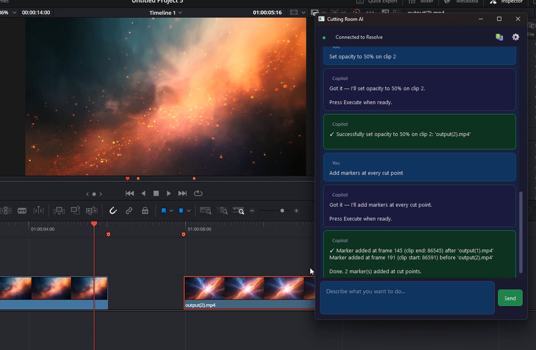Minimize the Cutting Room AI window
Image resolution: width=536 pixels, height=350 pixels.
coord(481,19)
